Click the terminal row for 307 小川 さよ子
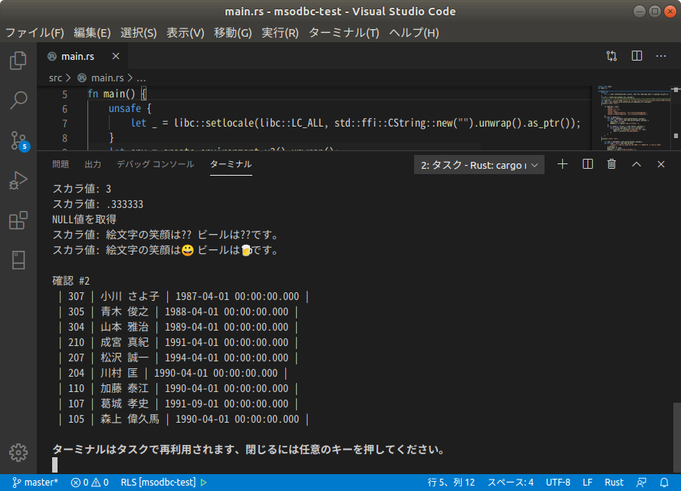The height and width of the screenshot is (491, 681). [x=183, y=296]
